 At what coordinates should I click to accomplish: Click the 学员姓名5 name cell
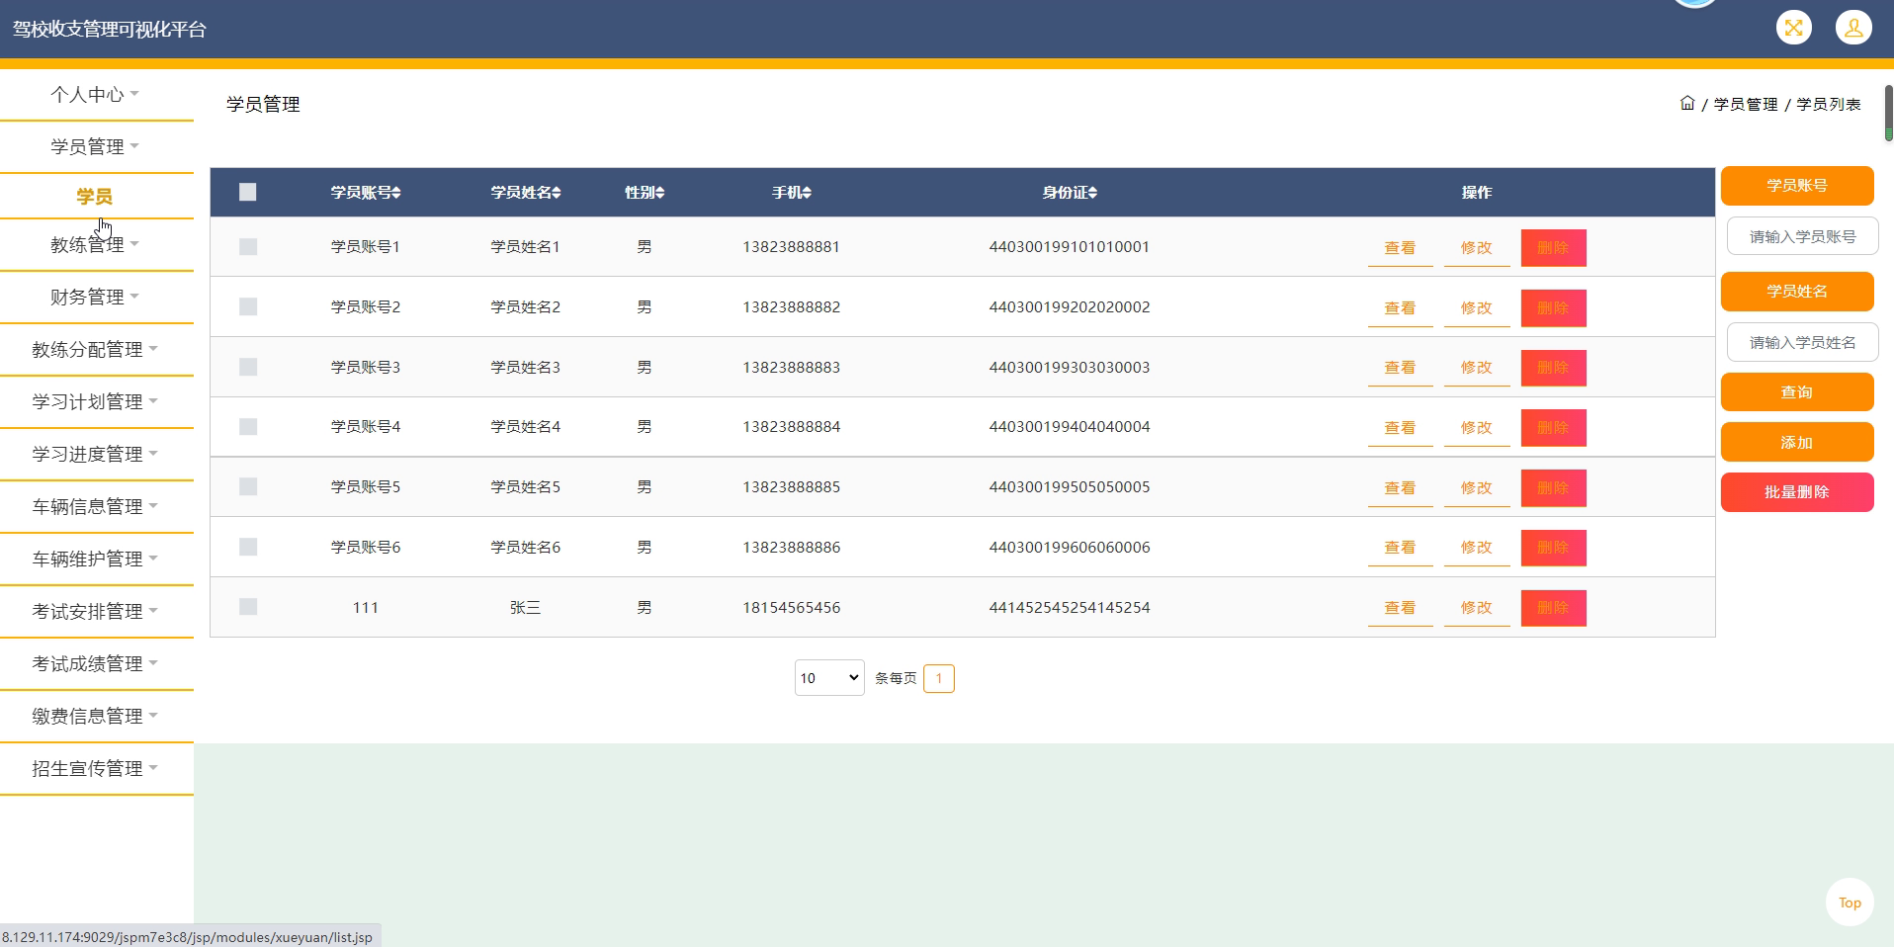[526, 487]
